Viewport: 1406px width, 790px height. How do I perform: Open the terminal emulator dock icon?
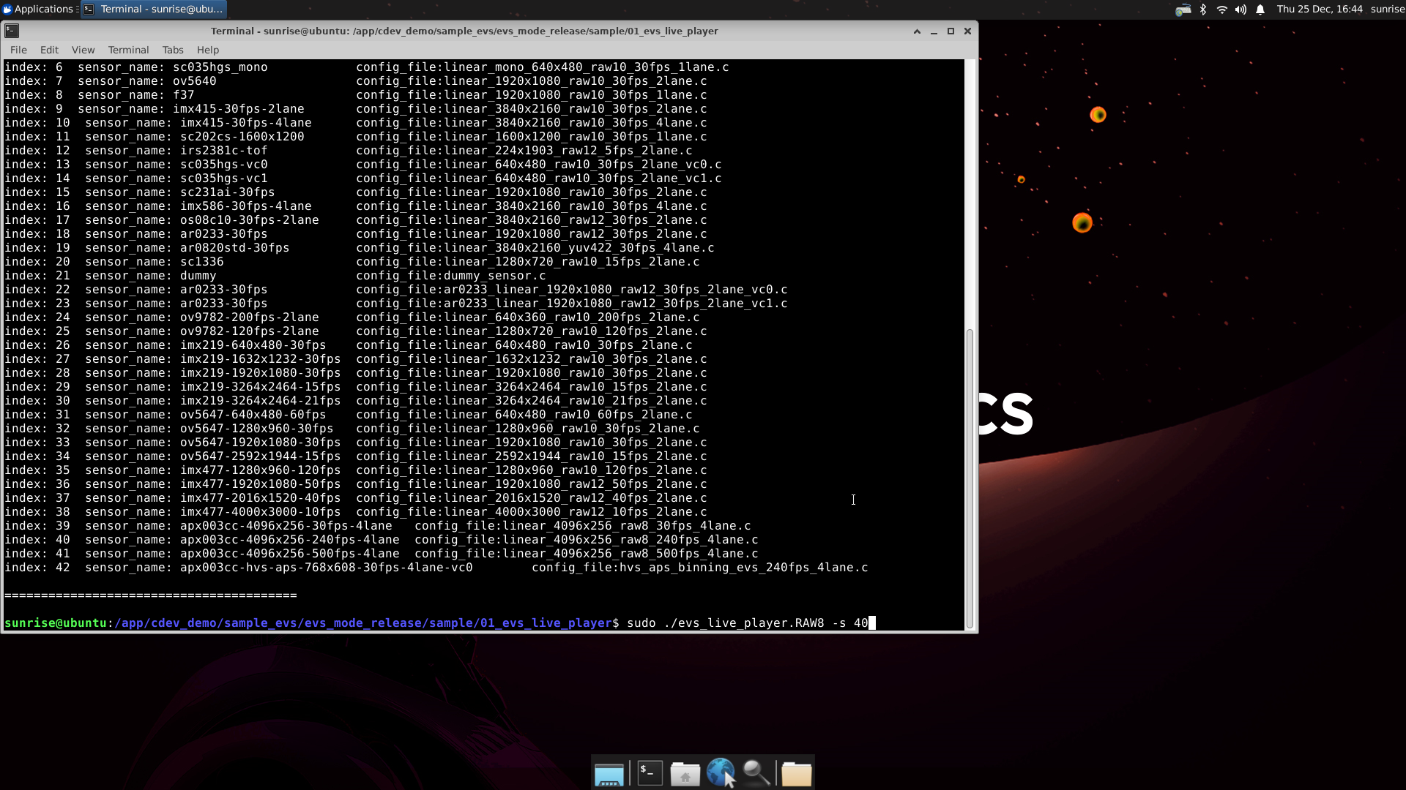(x=650, y=773)
